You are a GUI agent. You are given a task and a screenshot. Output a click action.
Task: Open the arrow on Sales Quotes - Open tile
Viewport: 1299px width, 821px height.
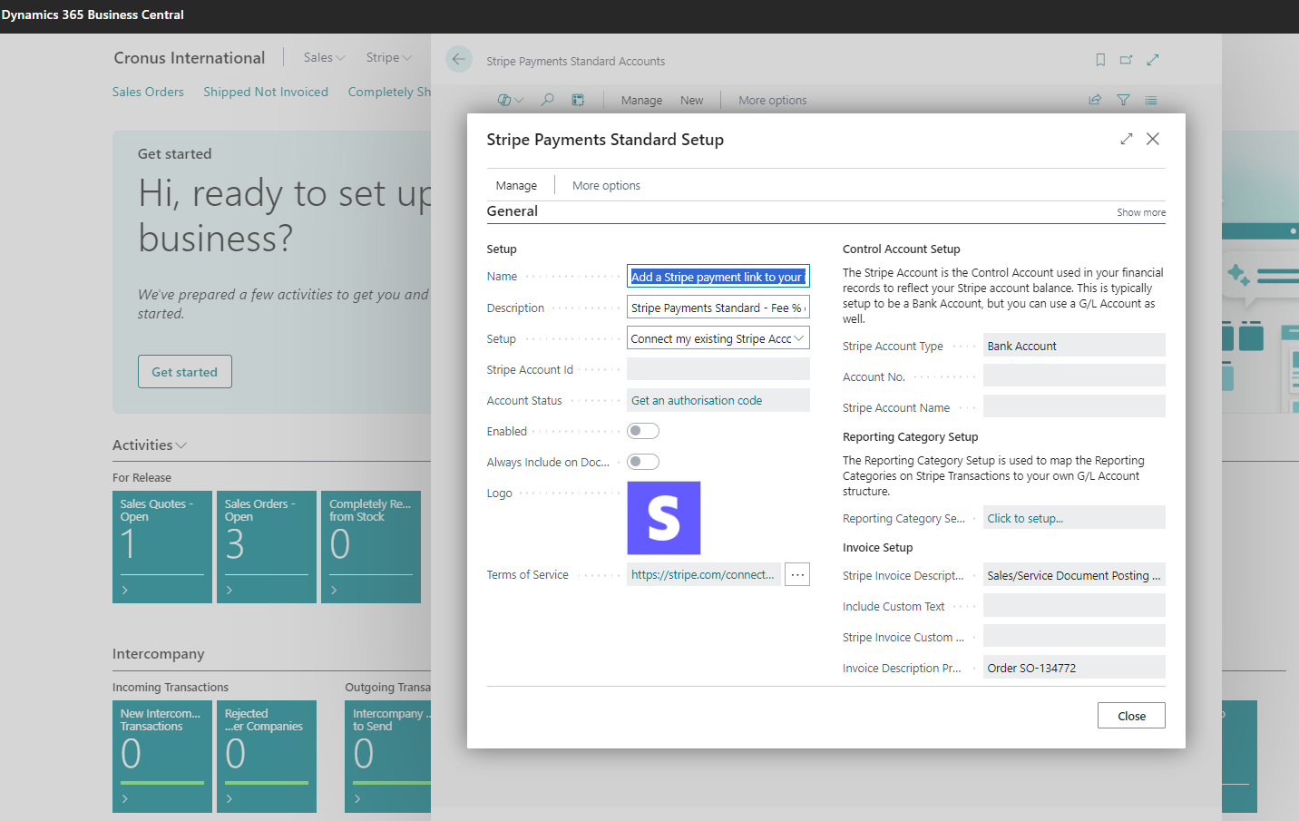pos(125,590)
